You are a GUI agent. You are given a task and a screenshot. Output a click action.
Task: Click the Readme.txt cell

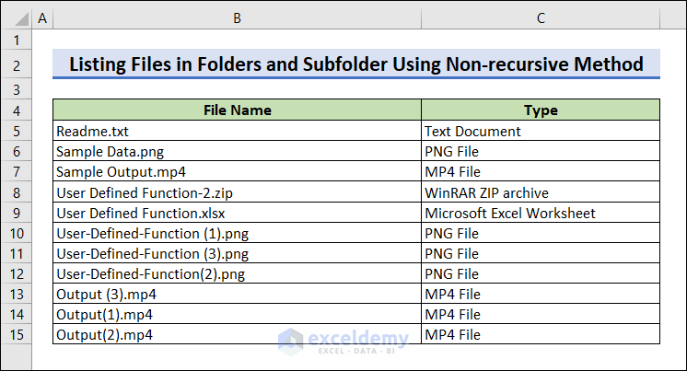click(237, 132)
